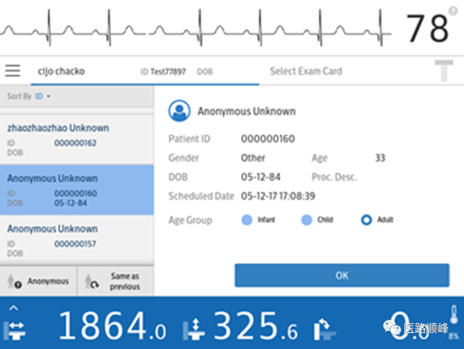Select the Adult age group radio button
464x349 pixels.
point(366,220)
